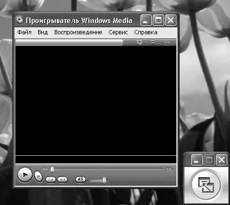Viewport: 230px width, 205px height.
Task: Click the full-size video square icon
Action: pyautogui.click(x=153, y=43)
